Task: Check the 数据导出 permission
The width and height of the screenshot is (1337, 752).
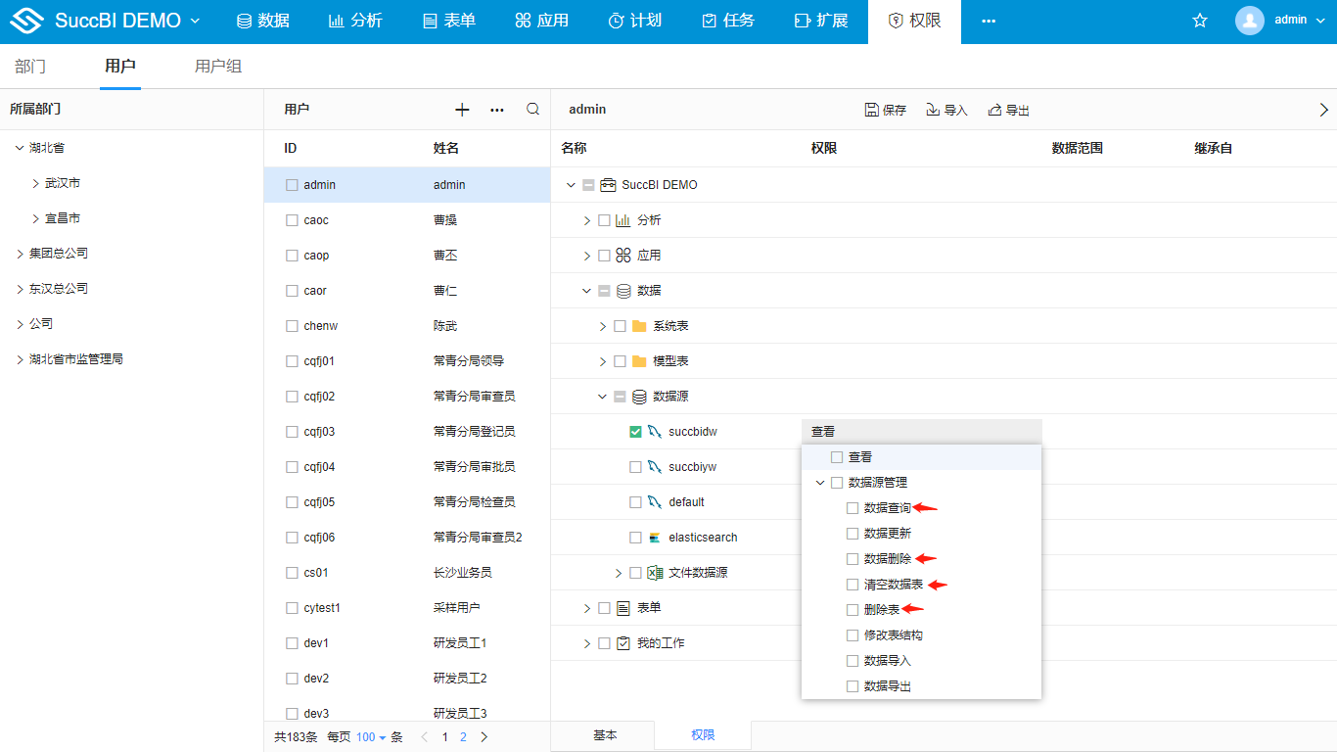Action: coord(853,686)
